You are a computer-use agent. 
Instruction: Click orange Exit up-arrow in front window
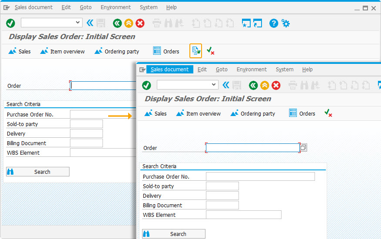click(x=265, y=85)
